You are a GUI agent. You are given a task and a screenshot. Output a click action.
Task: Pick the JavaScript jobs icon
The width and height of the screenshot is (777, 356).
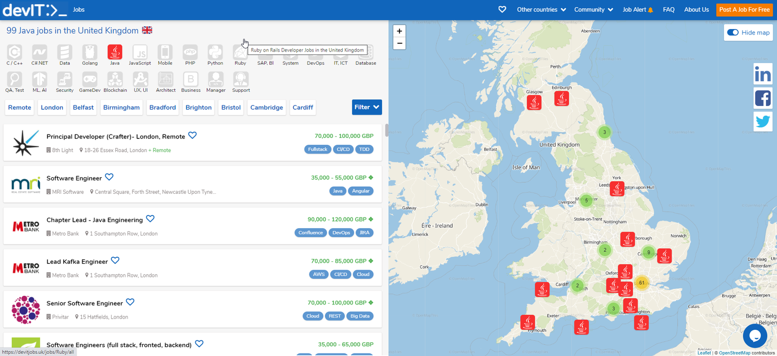140,52
